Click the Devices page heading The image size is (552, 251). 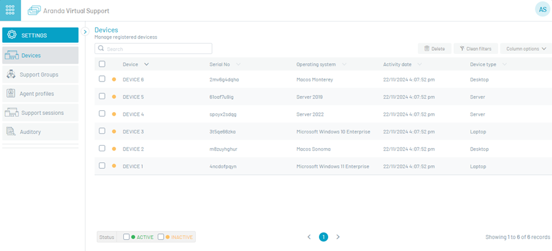(106, 30)
